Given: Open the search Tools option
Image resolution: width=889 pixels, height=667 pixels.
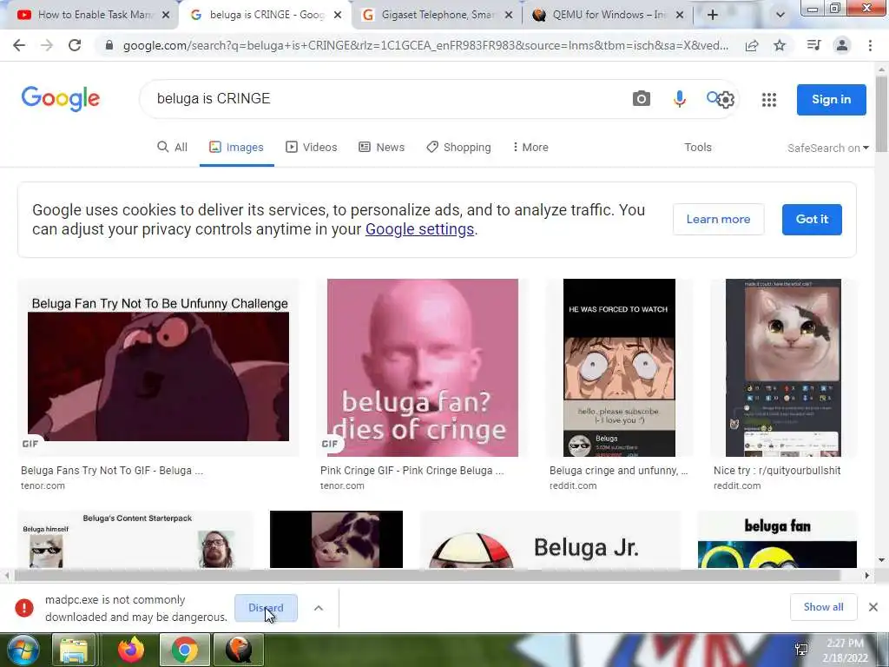Looking at the screenshot, I should (x=698, y=148).
